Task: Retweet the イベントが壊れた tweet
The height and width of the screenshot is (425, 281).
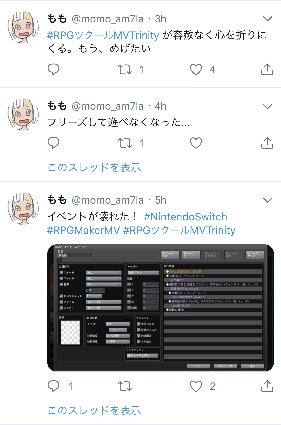Action: tap(125, 386)
